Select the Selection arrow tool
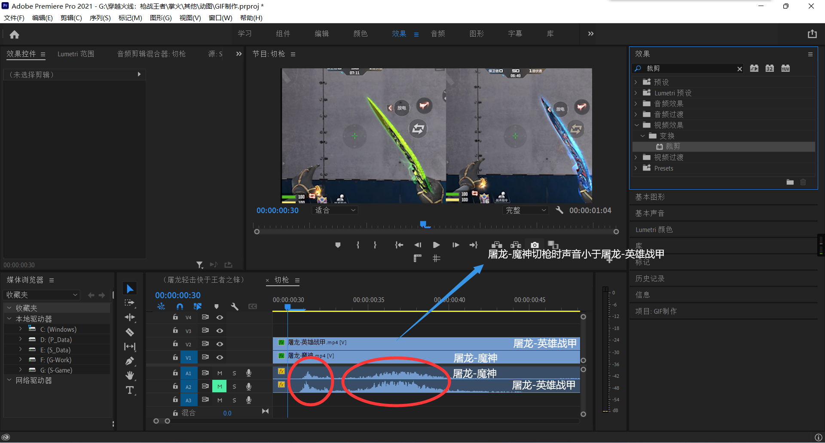Image resolution: width=825 pixels, height=443 pixels. tap(130, 289)
